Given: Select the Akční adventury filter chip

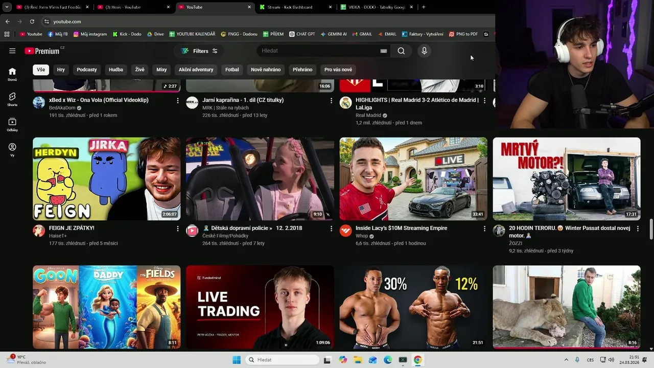Looking at the screenshot, I should 196,70.
